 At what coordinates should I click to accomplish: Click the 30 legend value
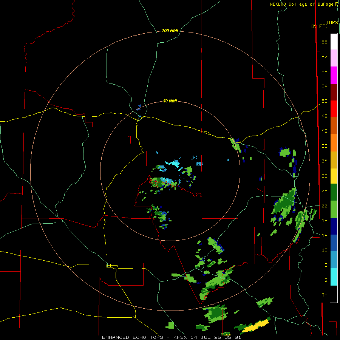click(x=325, y=176)
